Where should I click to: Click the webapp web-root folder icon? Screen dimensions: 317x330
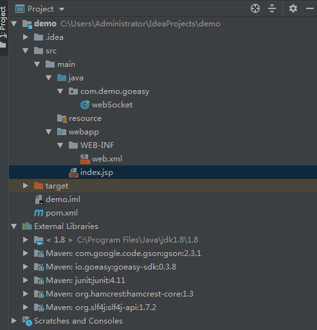(62, 132)
